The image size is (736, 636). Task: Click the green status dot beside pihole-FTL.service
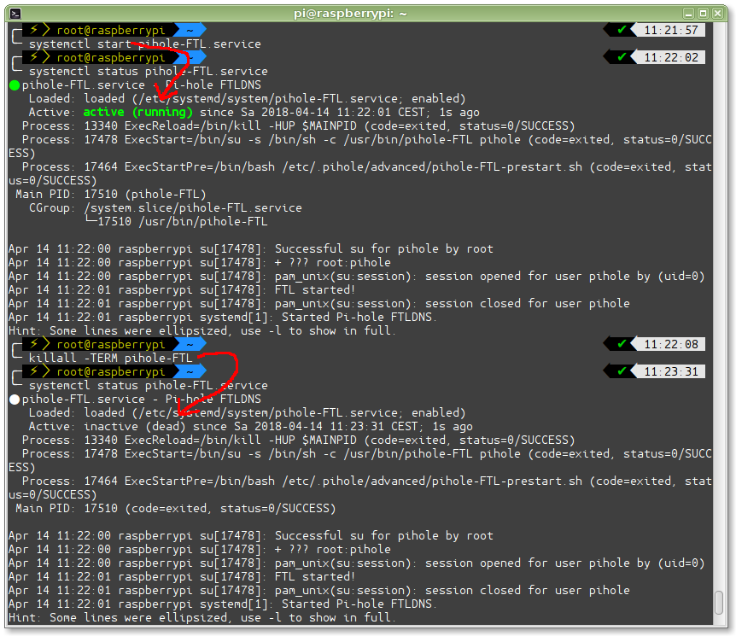[15, 85]
